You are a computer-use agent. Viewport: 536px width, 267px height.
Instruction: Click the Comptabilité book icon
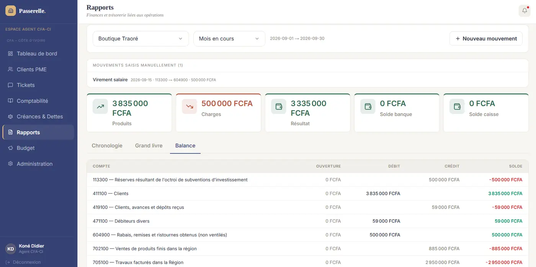[10, 101]
